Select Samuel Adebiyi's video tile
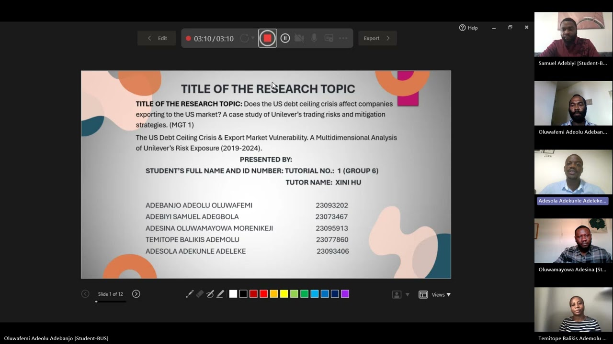Image resolution: width=613 pixels, height=344 pixels. coord(573,34)
